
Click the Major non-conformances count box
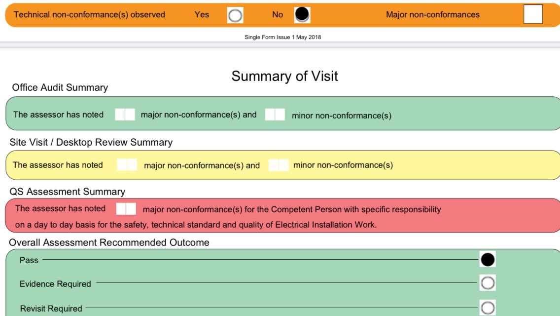[533, 14]
